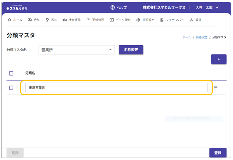This screenshot has height=160, width=233.
Task: Click the bonus (賞与) trophy icon
Action: point(47,20)
